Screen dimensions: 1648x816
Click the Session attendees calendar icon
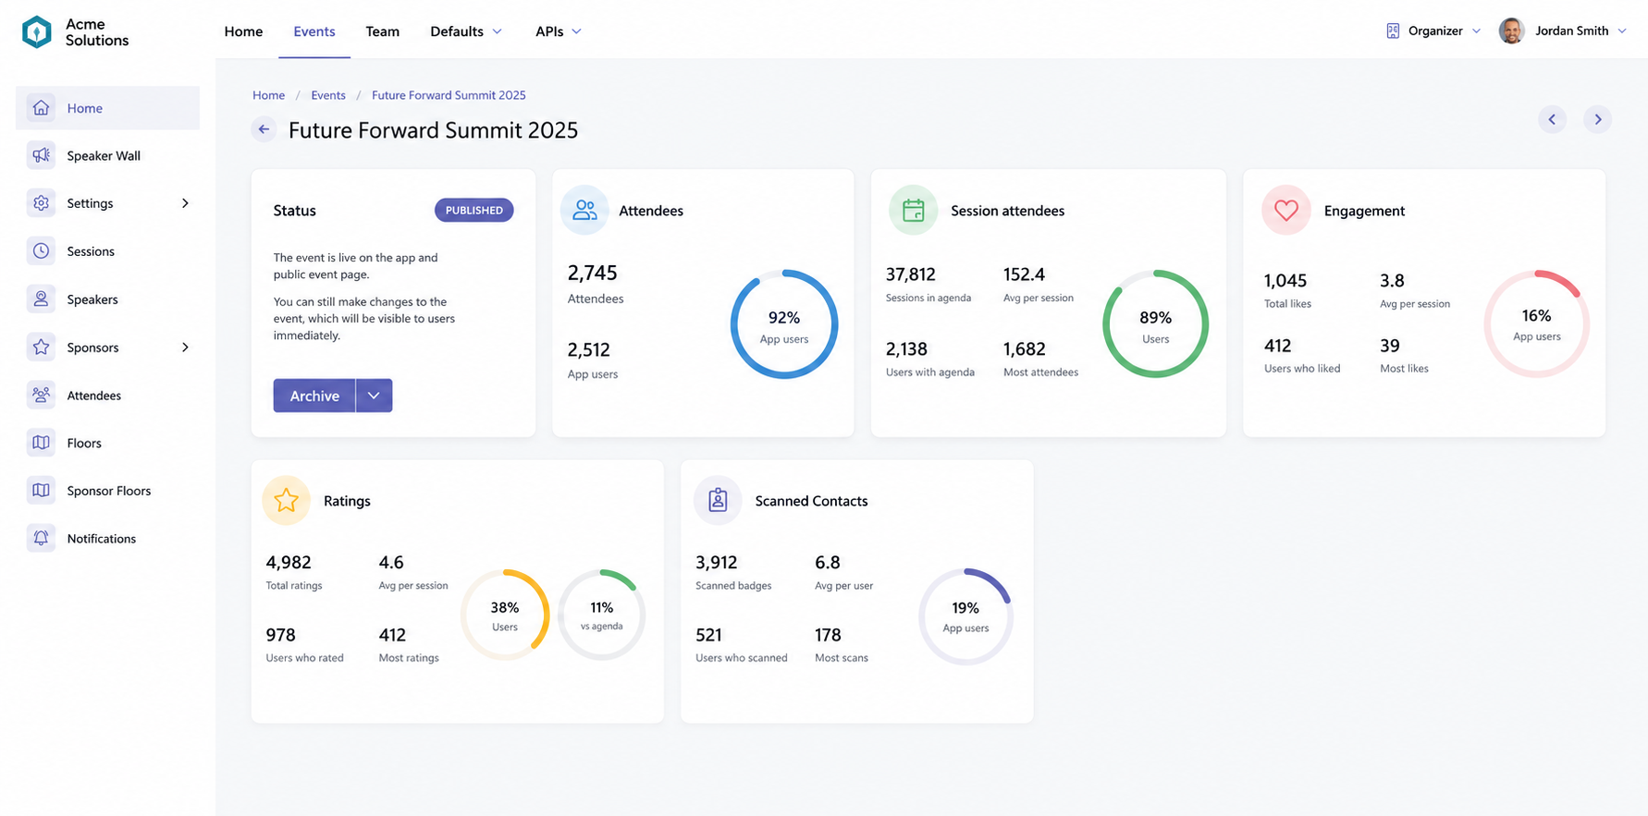[913, 210]
